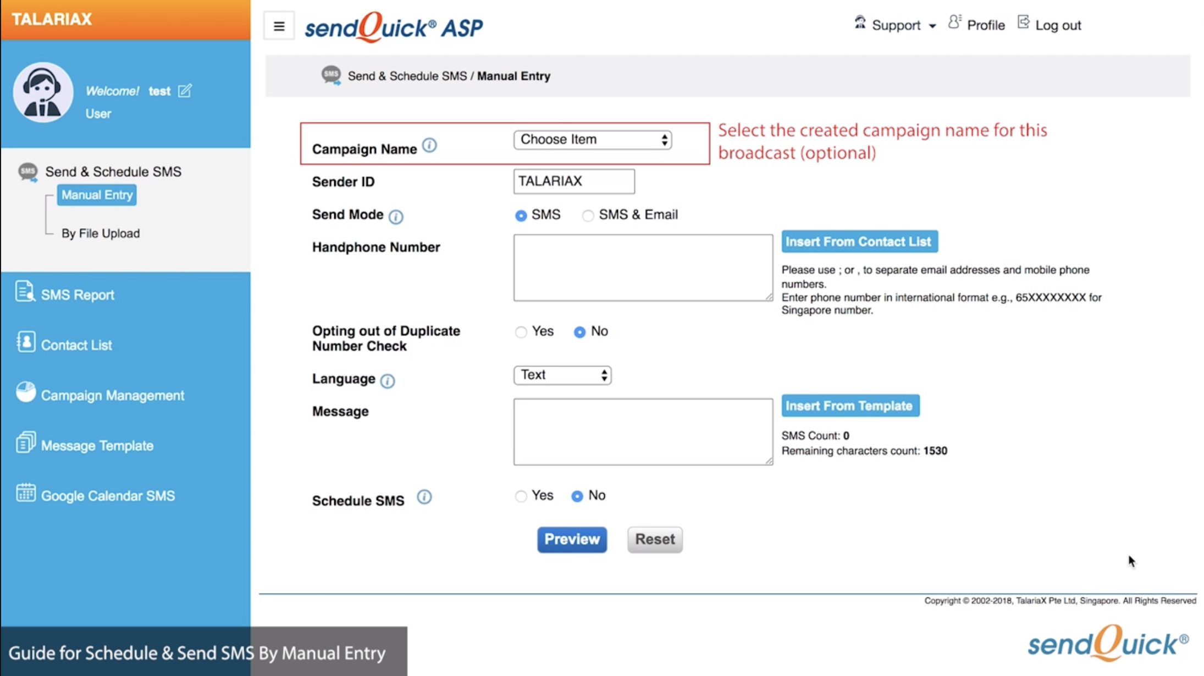Image resolution: width=1204 pixels, height=676 pixels.
Task: Click the Send & Schedule SMS sidebar icon
Action: (28, 172)
